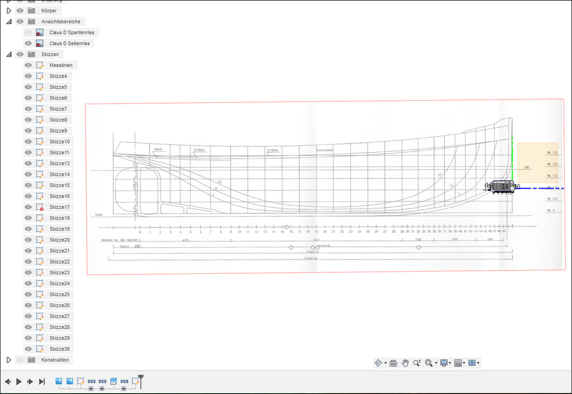Toggle the eye icon for Skizze24
572x394 pixels.
pos(28,284)
